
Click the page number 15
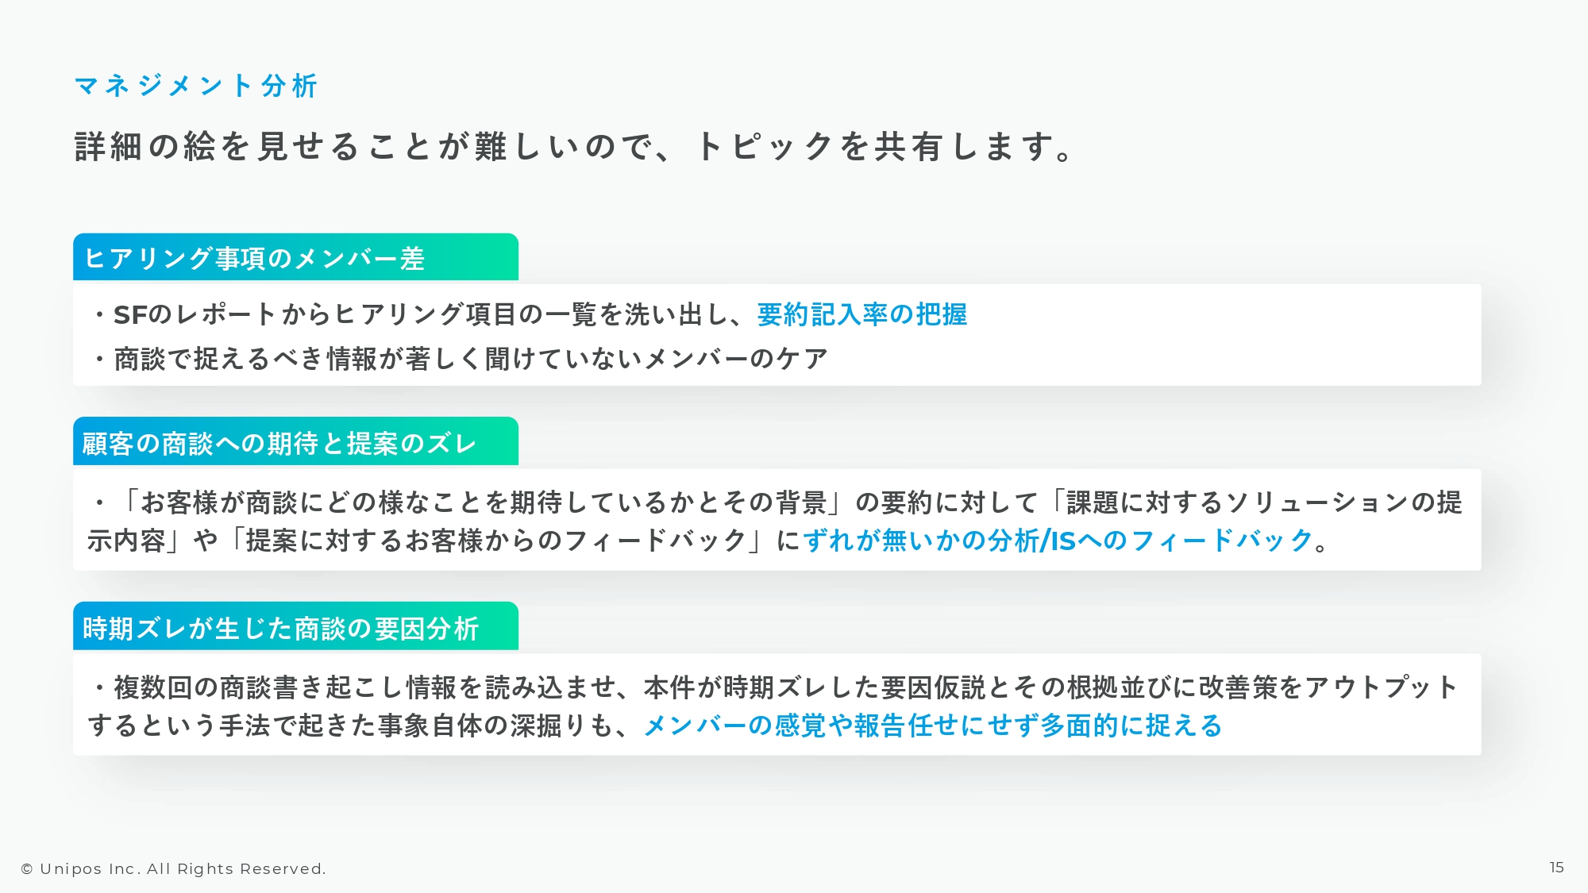click(1556, 868)
